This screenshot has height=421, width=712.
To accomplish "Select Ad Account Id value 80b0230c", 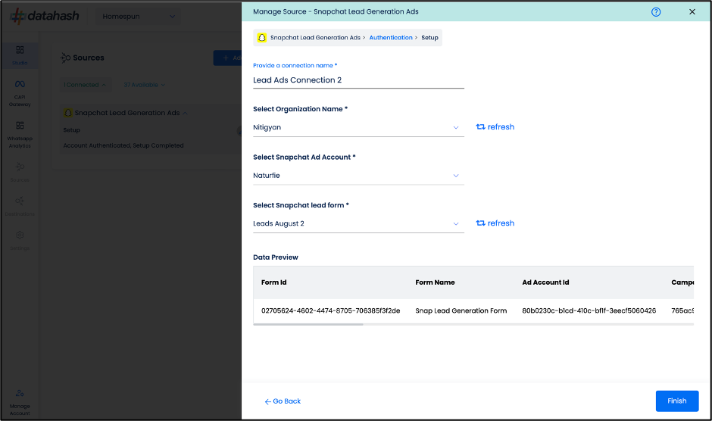I will (x=589, y=310).
